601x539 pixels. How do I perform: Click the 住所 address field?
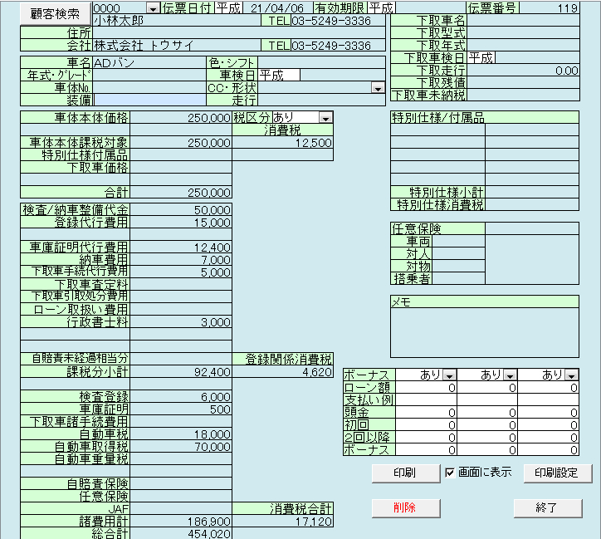(x=239, y=33)
